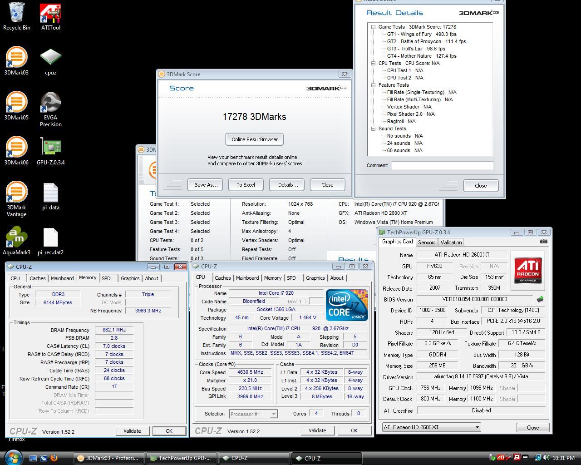Click Close in Result Details window

(481, 185)
